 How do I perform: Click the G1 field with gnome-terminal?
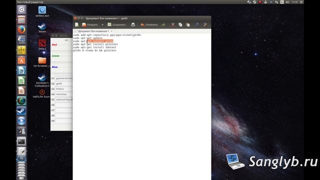point(63,78)
